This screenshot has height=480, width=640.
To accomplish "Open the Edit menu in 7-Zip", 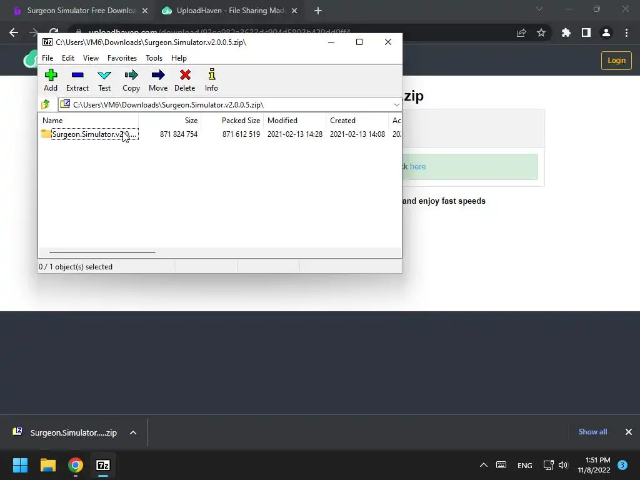I will 67,58.
